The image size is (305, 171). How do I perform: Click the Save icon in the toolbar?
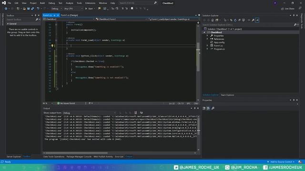29,9
